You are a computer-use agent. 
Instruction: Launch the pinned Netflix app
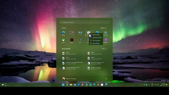point(72,41)
